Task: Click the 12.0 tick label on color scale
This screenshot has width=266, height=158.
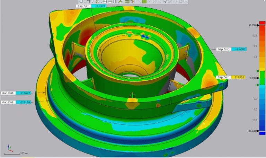Action: point(255,36)
